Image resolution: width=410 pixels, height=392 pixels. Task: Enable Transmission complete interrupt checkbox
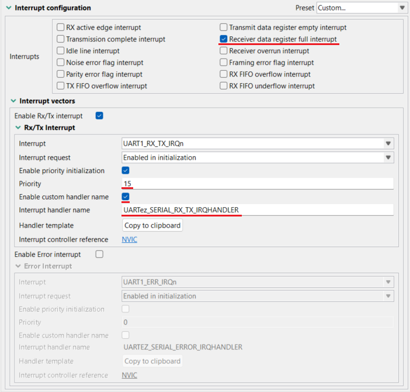(x=61, y=39)
